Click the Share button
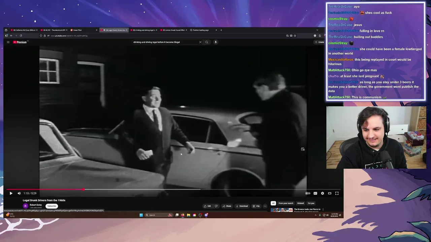 (x=227, y=206)
